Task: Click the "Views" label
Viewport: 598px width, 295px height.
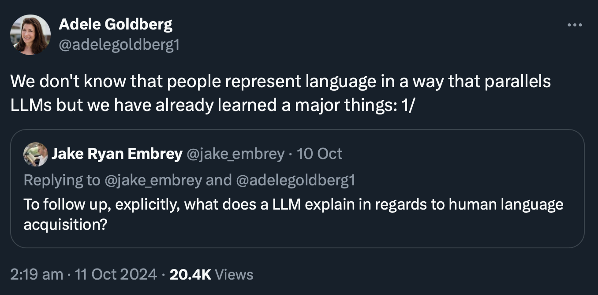Action: click(234, 274)
